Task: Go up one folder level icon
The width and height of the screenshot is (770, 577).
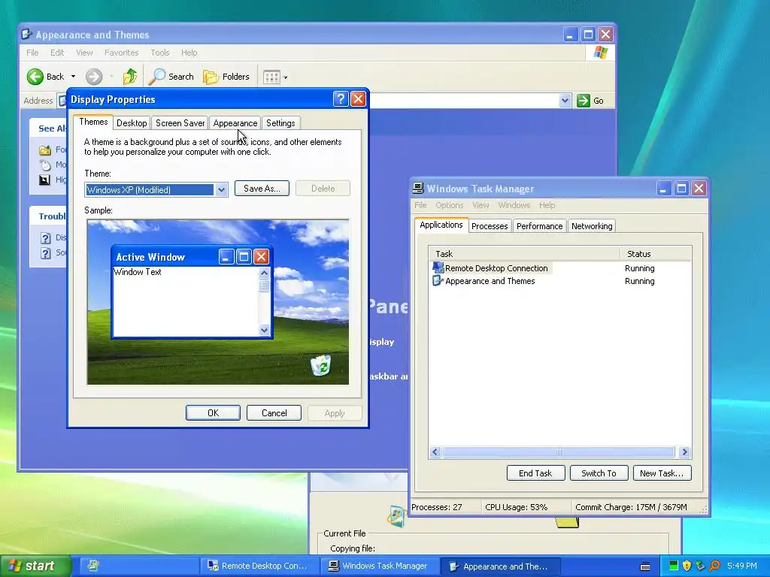Action: coord(129,77)
